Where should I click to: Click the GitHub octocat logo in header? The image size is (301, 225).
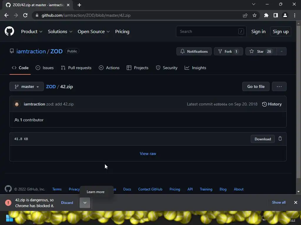click(x=9, y=31)
